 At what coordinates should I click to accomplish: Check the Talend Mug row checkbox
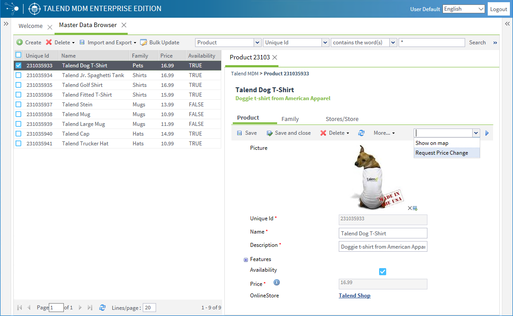19,114
